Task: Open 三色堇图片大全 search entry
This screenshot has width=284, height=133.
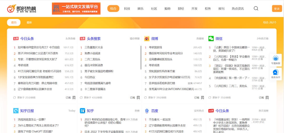Action: [94, 47]
